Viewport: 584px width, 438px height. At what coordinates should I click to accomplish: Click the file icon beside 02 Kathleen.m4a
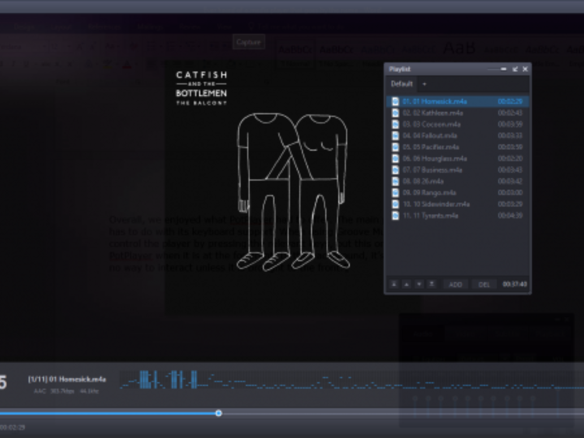pos(395,113)
